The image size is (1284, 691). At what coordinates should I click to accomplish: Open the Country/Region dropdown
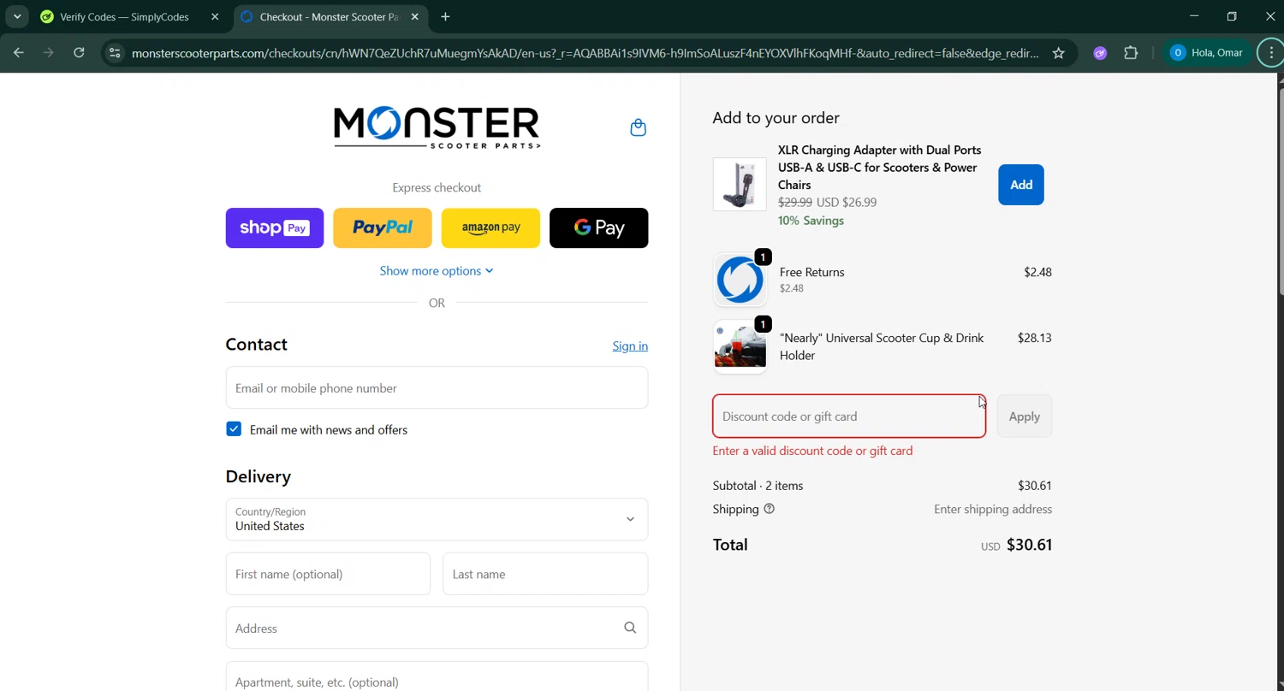point(437,519)
